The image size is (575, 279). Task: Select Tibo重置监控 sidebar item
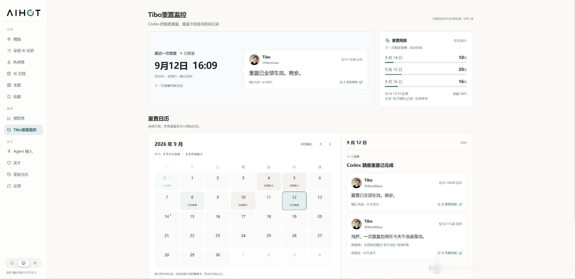coord(24,130)
